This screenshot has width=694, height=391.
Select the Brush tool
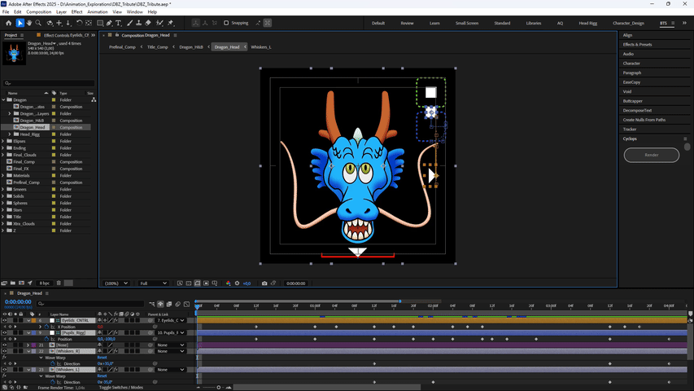129,23
